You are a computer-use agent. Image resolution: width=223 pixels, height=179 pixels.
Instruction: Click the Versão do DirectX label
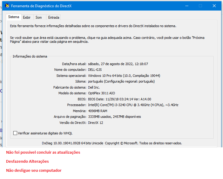click(x=73, y=123)
